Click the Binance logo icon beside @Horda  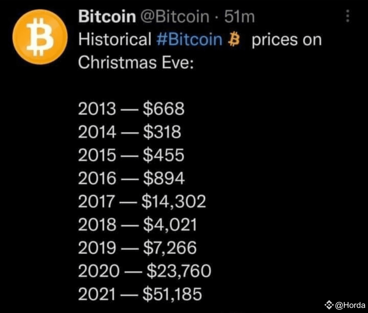pos(329,305)
